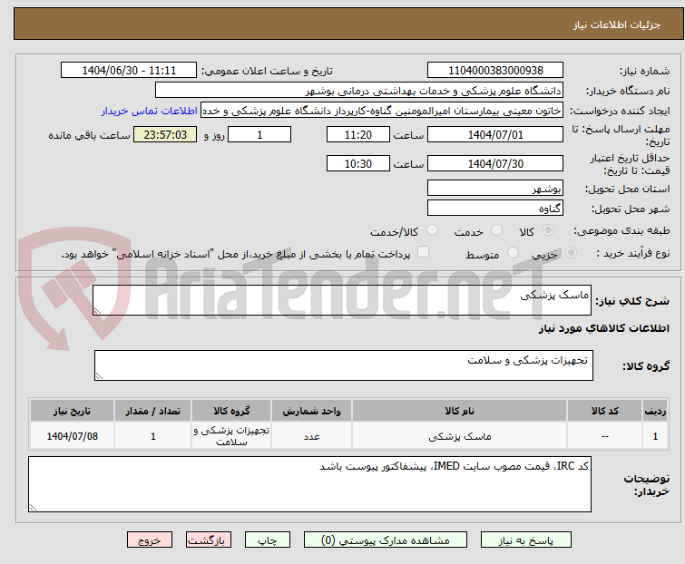Click the تجهیزات پزشکی و سلامت table cell
This screenshot has width=685, height=564.
(x=231, y=435)
